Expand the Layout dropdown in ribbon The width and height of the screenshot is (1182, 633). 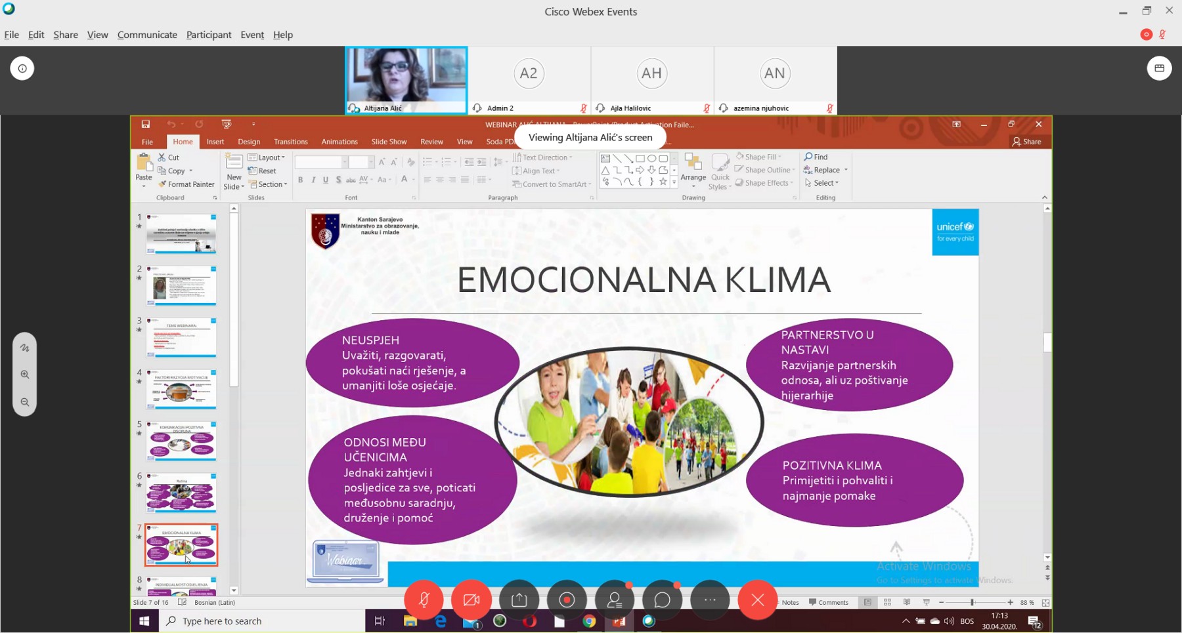click(x=267, y=157)
